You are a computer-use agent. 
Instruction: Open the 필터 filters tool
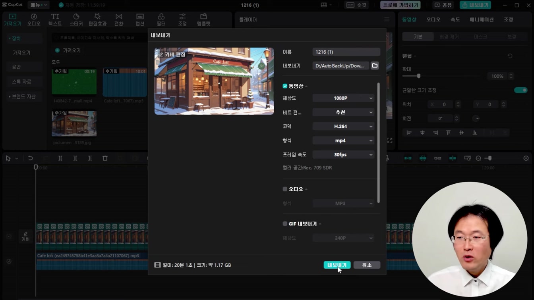pyautogui.click(x=161, y=19)
